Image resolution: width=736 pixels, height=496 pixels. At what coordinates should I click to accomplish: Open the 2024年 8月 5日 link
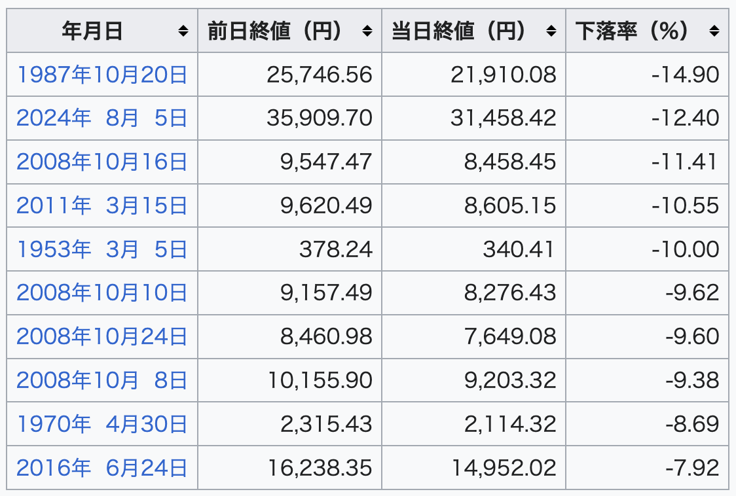click(x=102, y=118)
